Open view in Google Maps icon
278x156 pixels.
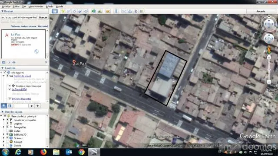pos(142,11)
